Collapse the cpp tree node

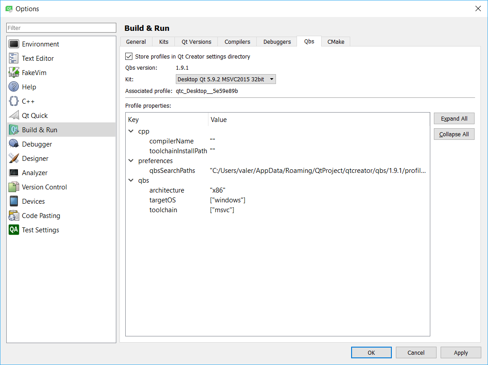click(131, 131)
